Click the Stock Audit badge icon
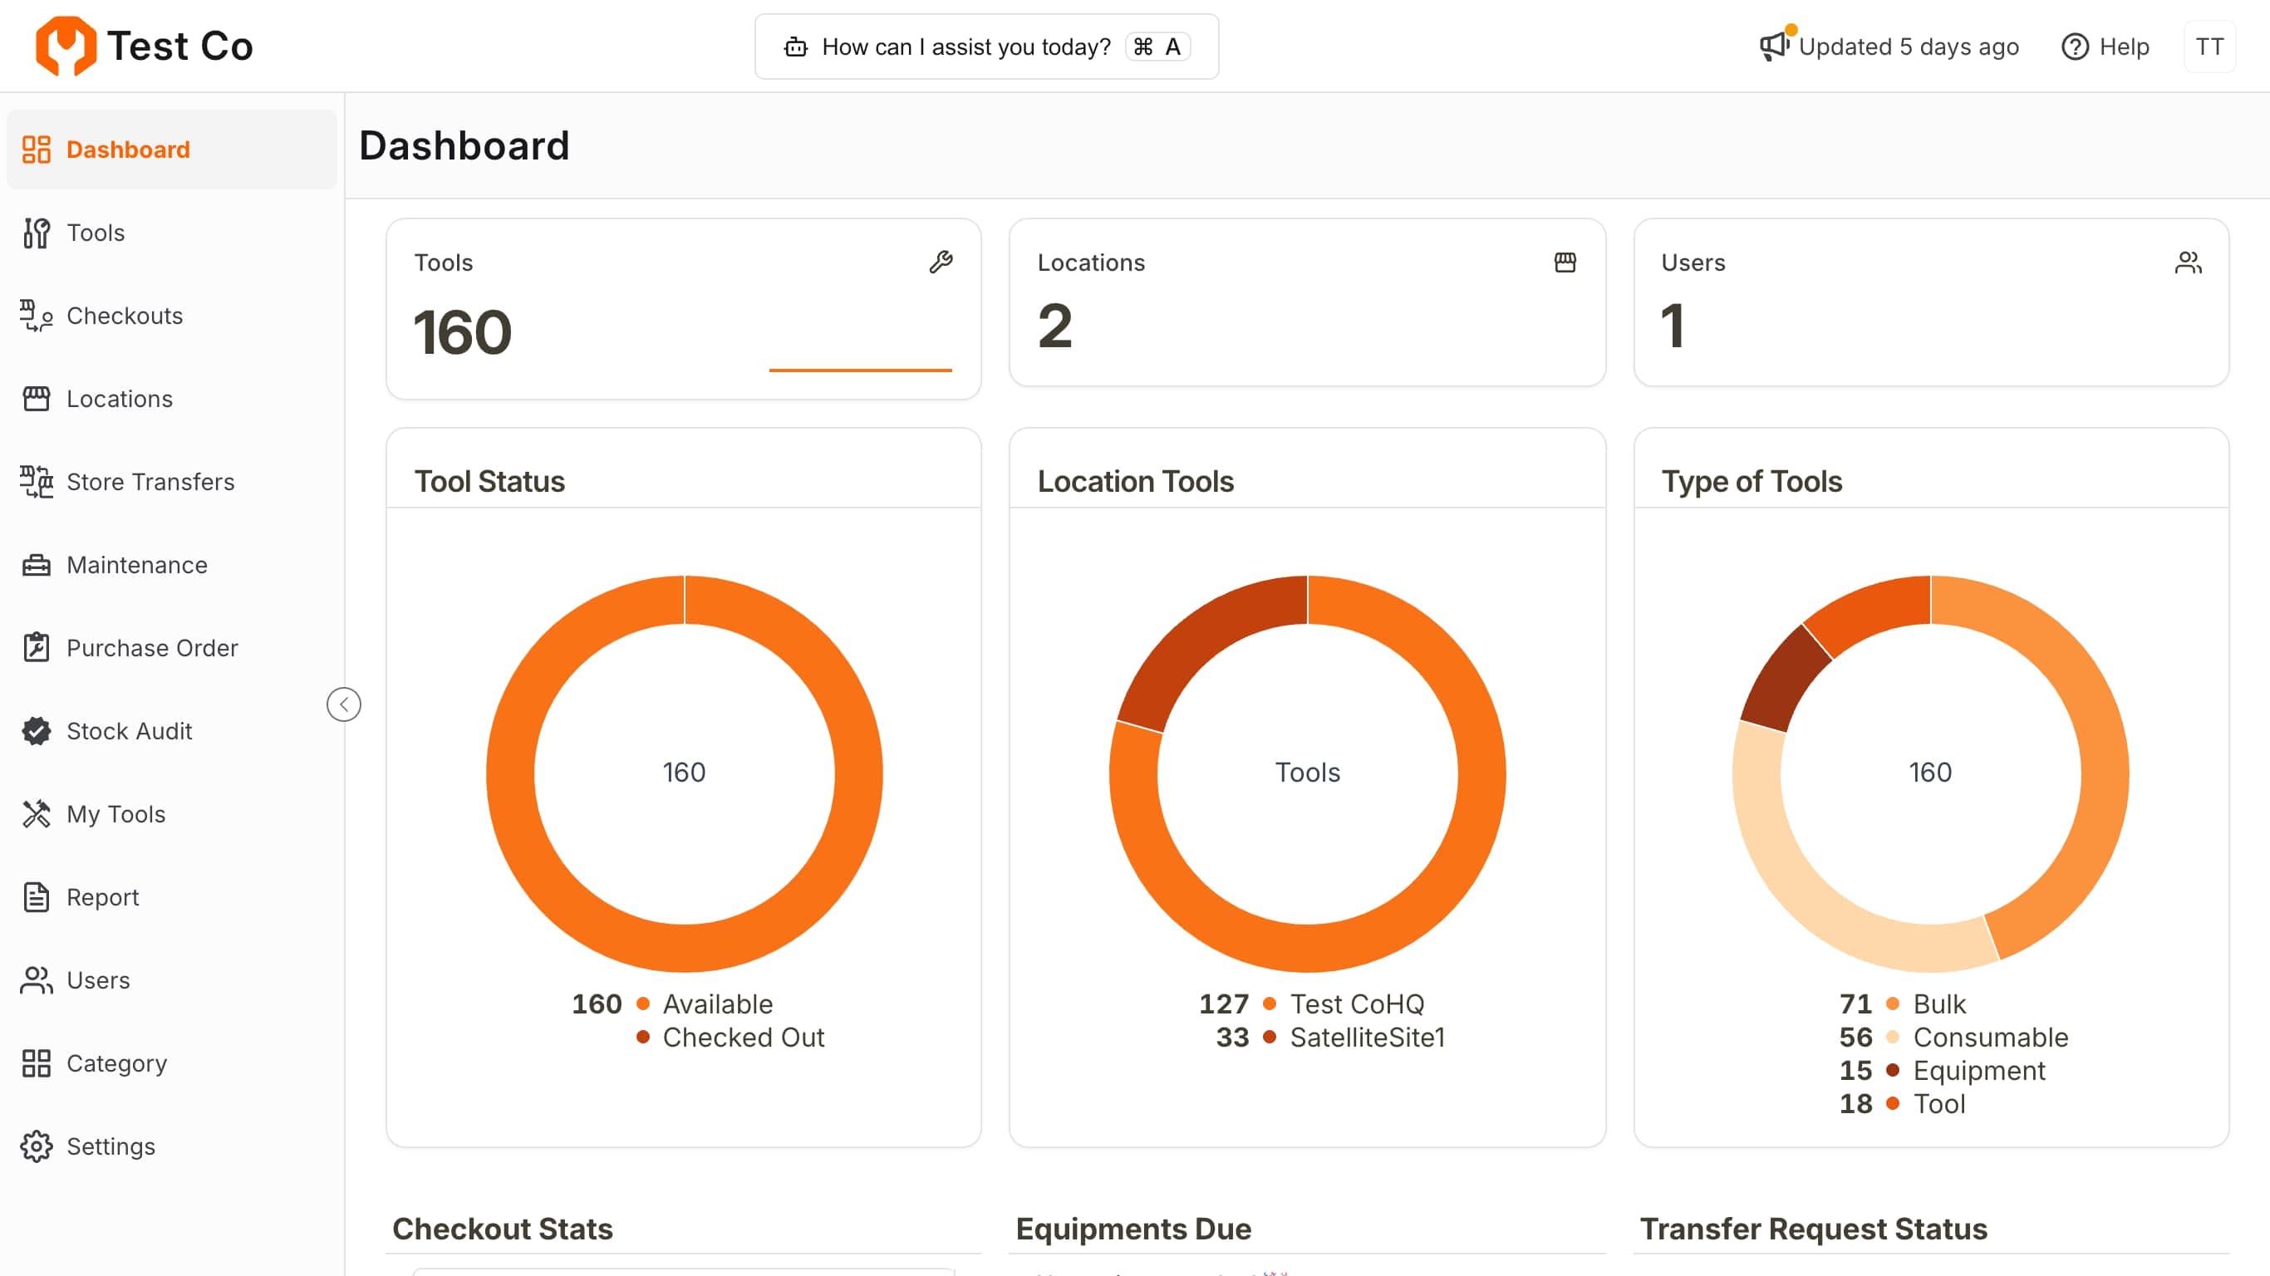 tap(36, 730)
